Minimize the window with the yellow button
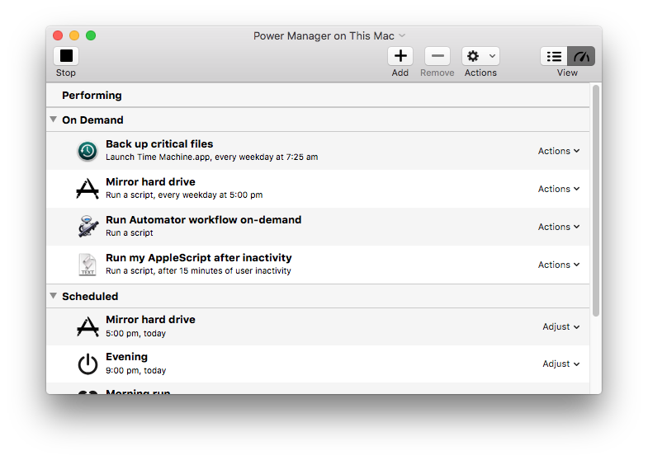This screenshot has width=648, height=460. click(74, 35)
